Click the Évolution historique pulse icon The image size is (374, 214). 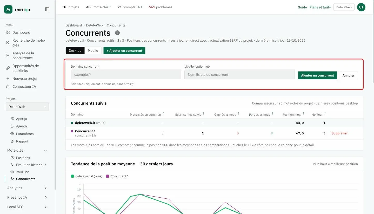(x=12, y=165)
